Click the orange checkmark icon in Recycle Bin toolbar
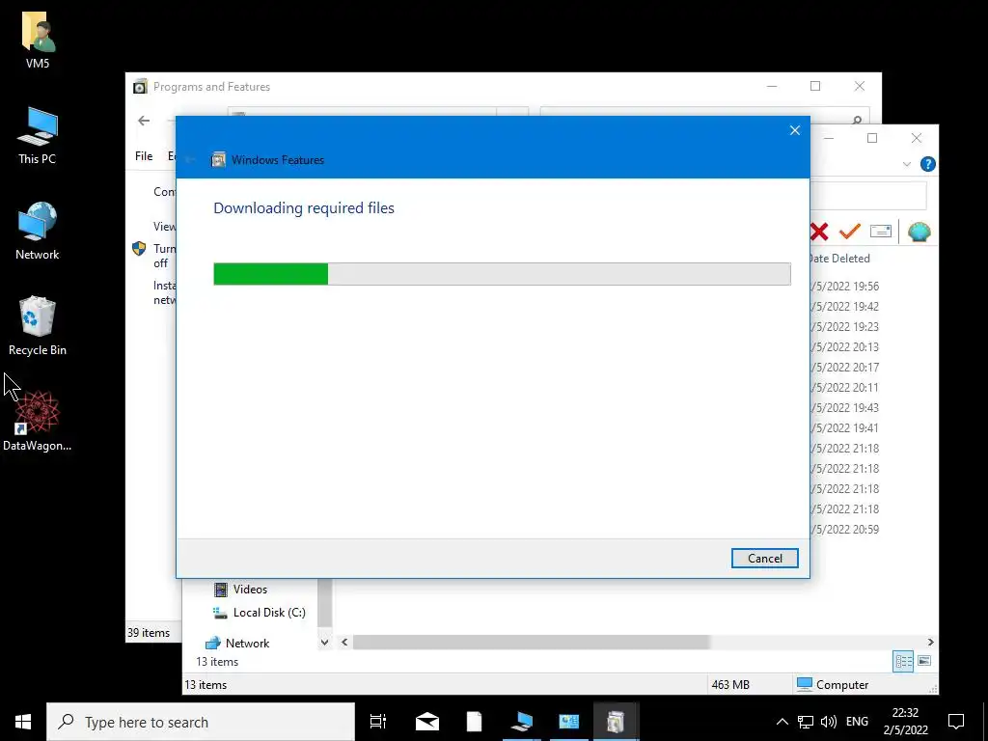 click(849, 232)
